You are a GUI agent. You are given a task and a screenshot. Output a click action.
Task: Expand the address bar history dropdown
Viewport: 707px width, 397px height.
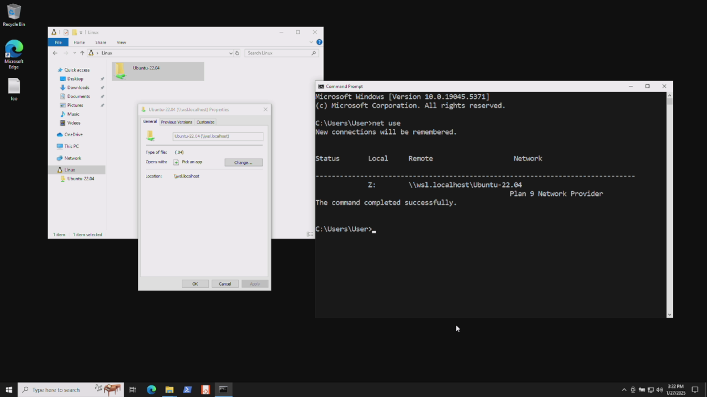(x=231, y=53)
